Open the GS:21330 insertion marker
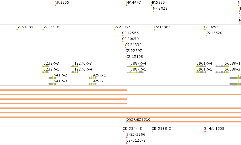The height and width of the screenshot is (145, 241). tap(126, 48)
